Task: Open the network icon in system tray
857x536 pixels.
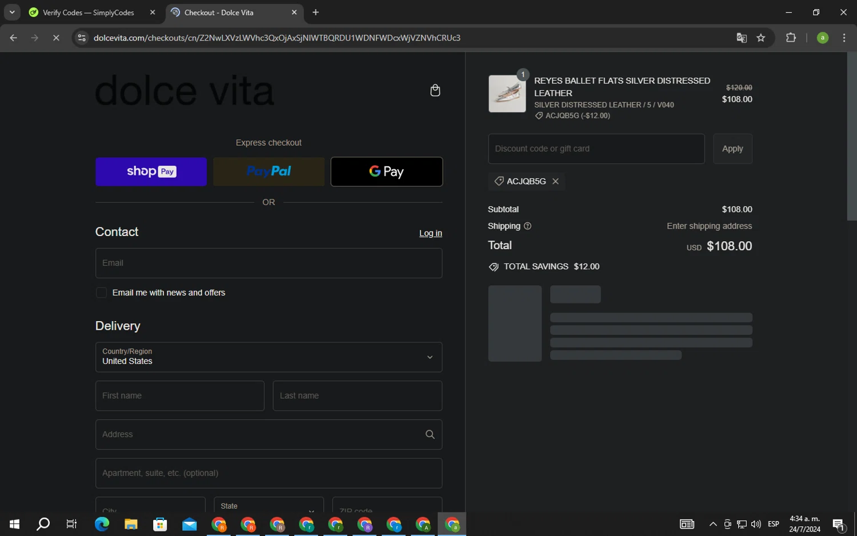Action: 742,524
